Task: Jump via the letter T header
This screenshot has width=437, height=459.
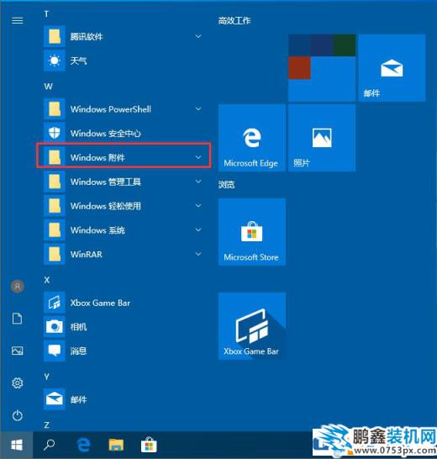Action: pyautogui.click(x=46, y=13)
